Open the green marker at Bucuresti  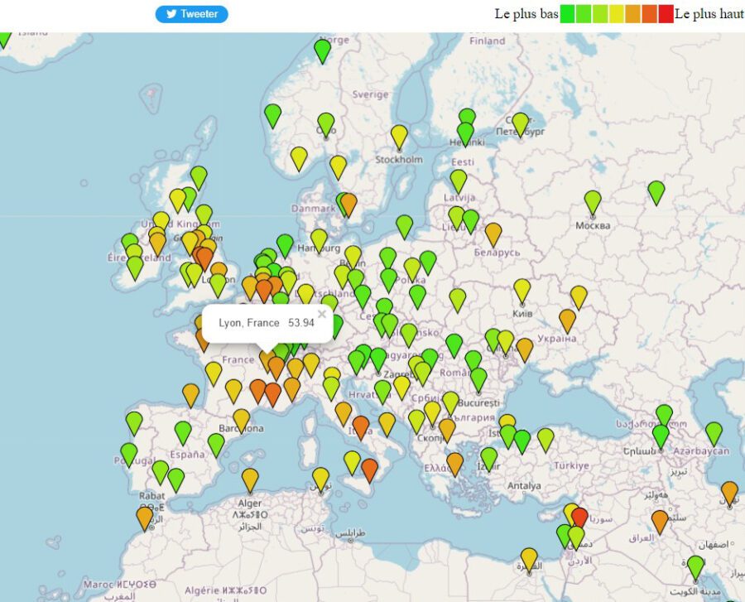pyautogui.click(x=478, y=378)
